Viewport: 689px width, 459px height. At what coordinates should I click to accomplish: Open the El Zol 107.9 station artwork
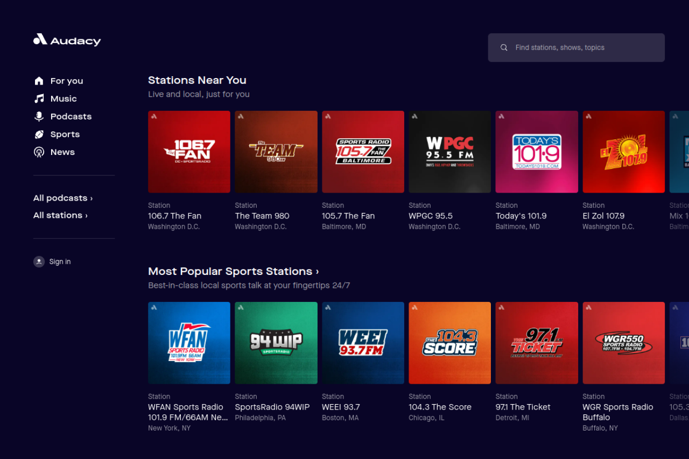(623, 152)
